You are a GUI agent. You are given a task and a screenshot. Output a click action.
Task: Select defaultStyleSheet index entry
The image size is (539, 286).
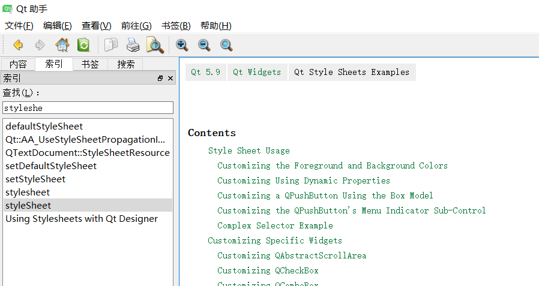[x=88, y=127]
